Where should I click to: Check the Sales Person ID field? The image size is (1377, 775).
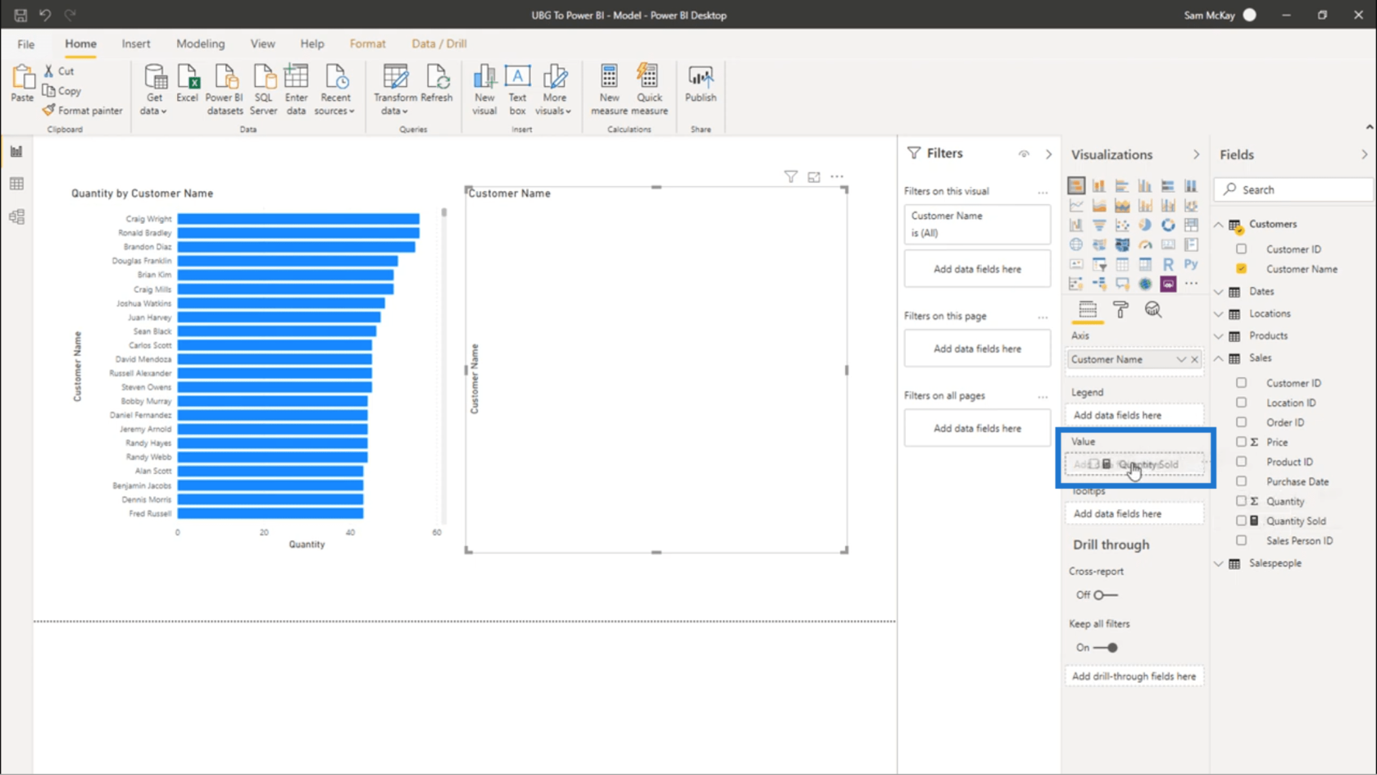[x=1241, y=540]
